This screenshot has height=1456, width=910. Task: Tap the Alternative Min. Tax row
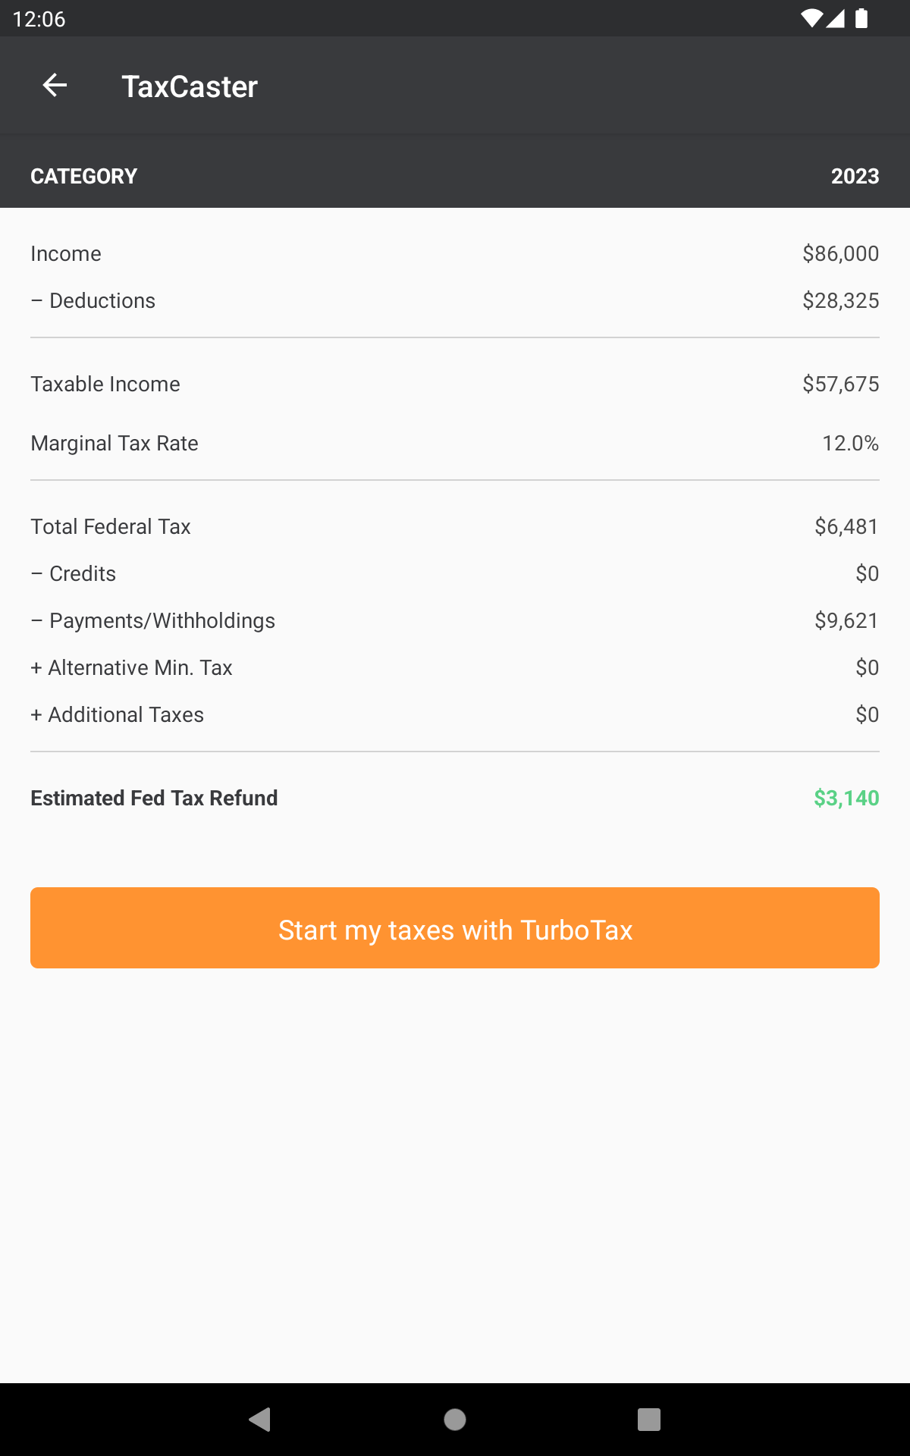coord(455,667)
